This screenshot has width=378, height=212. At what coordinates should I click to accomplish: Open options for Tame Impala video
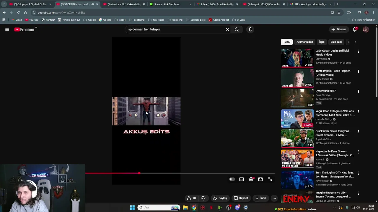[359, 72]
